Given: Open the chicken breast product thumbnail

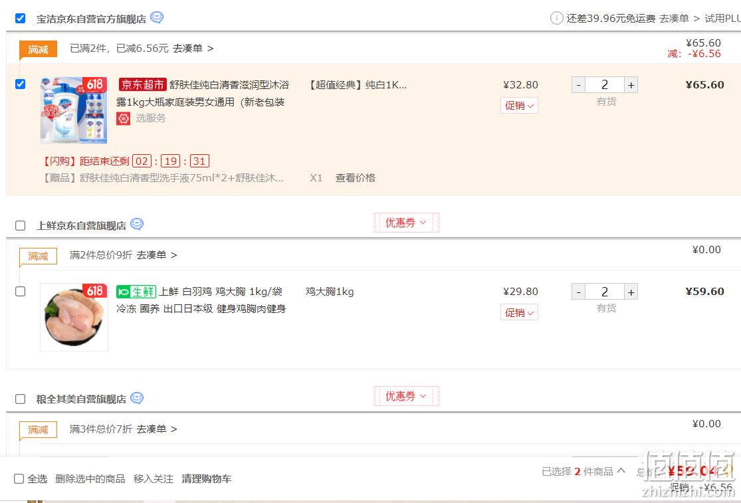Looking at the screenshot, I should 74,317.
